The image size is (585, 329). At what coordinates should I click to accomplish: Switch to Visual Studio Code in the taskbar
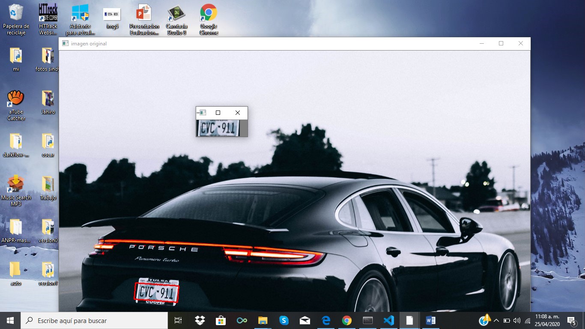(388, 320)
